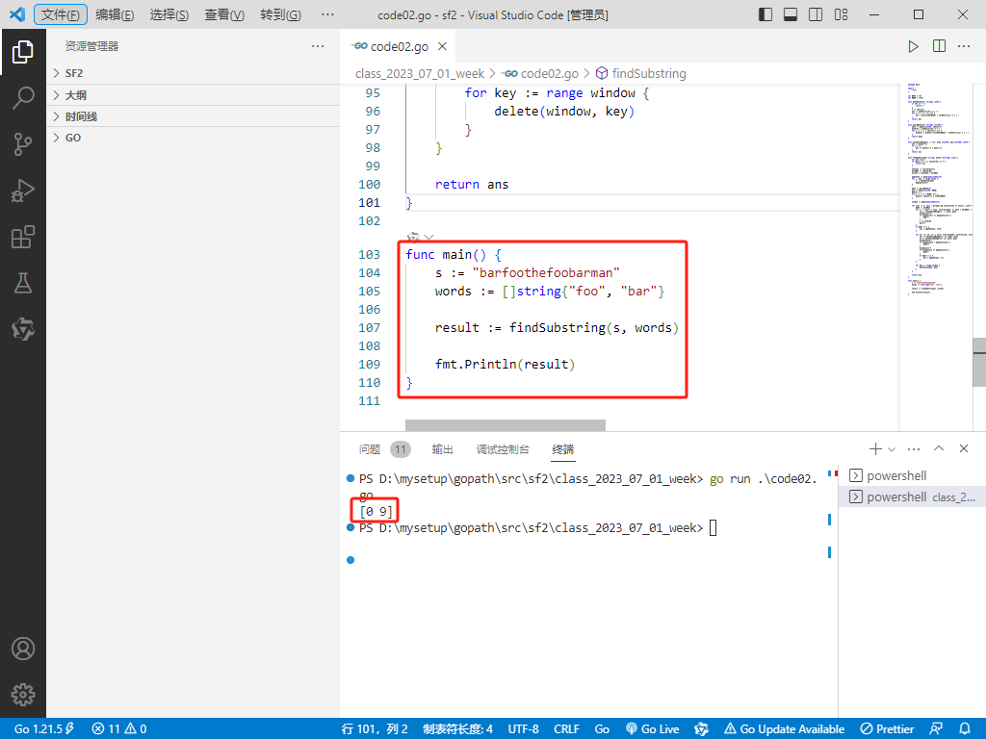The height and width of the screenshot is (739, 986).
Task: Close the code02.go editor tab
Action: [442, 46]
